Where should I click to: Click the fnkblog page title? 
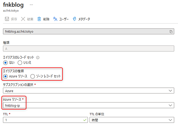coord(13,5)
